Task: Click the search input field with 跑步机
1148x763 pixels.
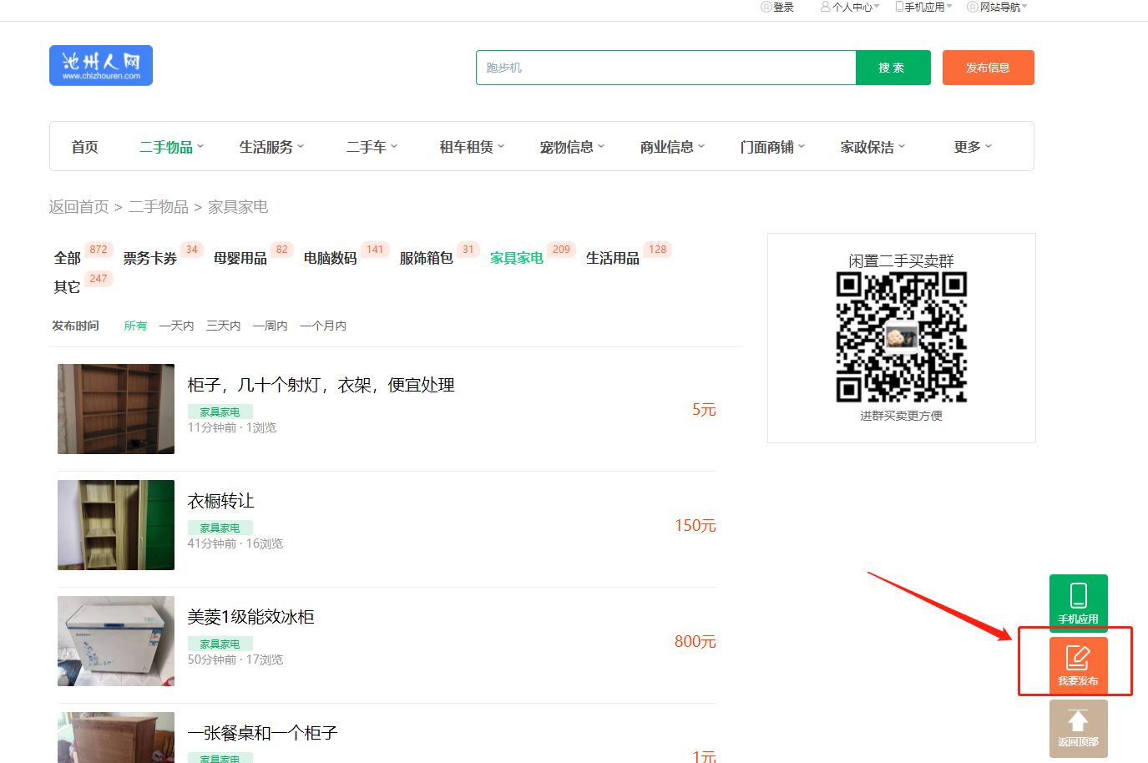Action: (x=665, y=68)
